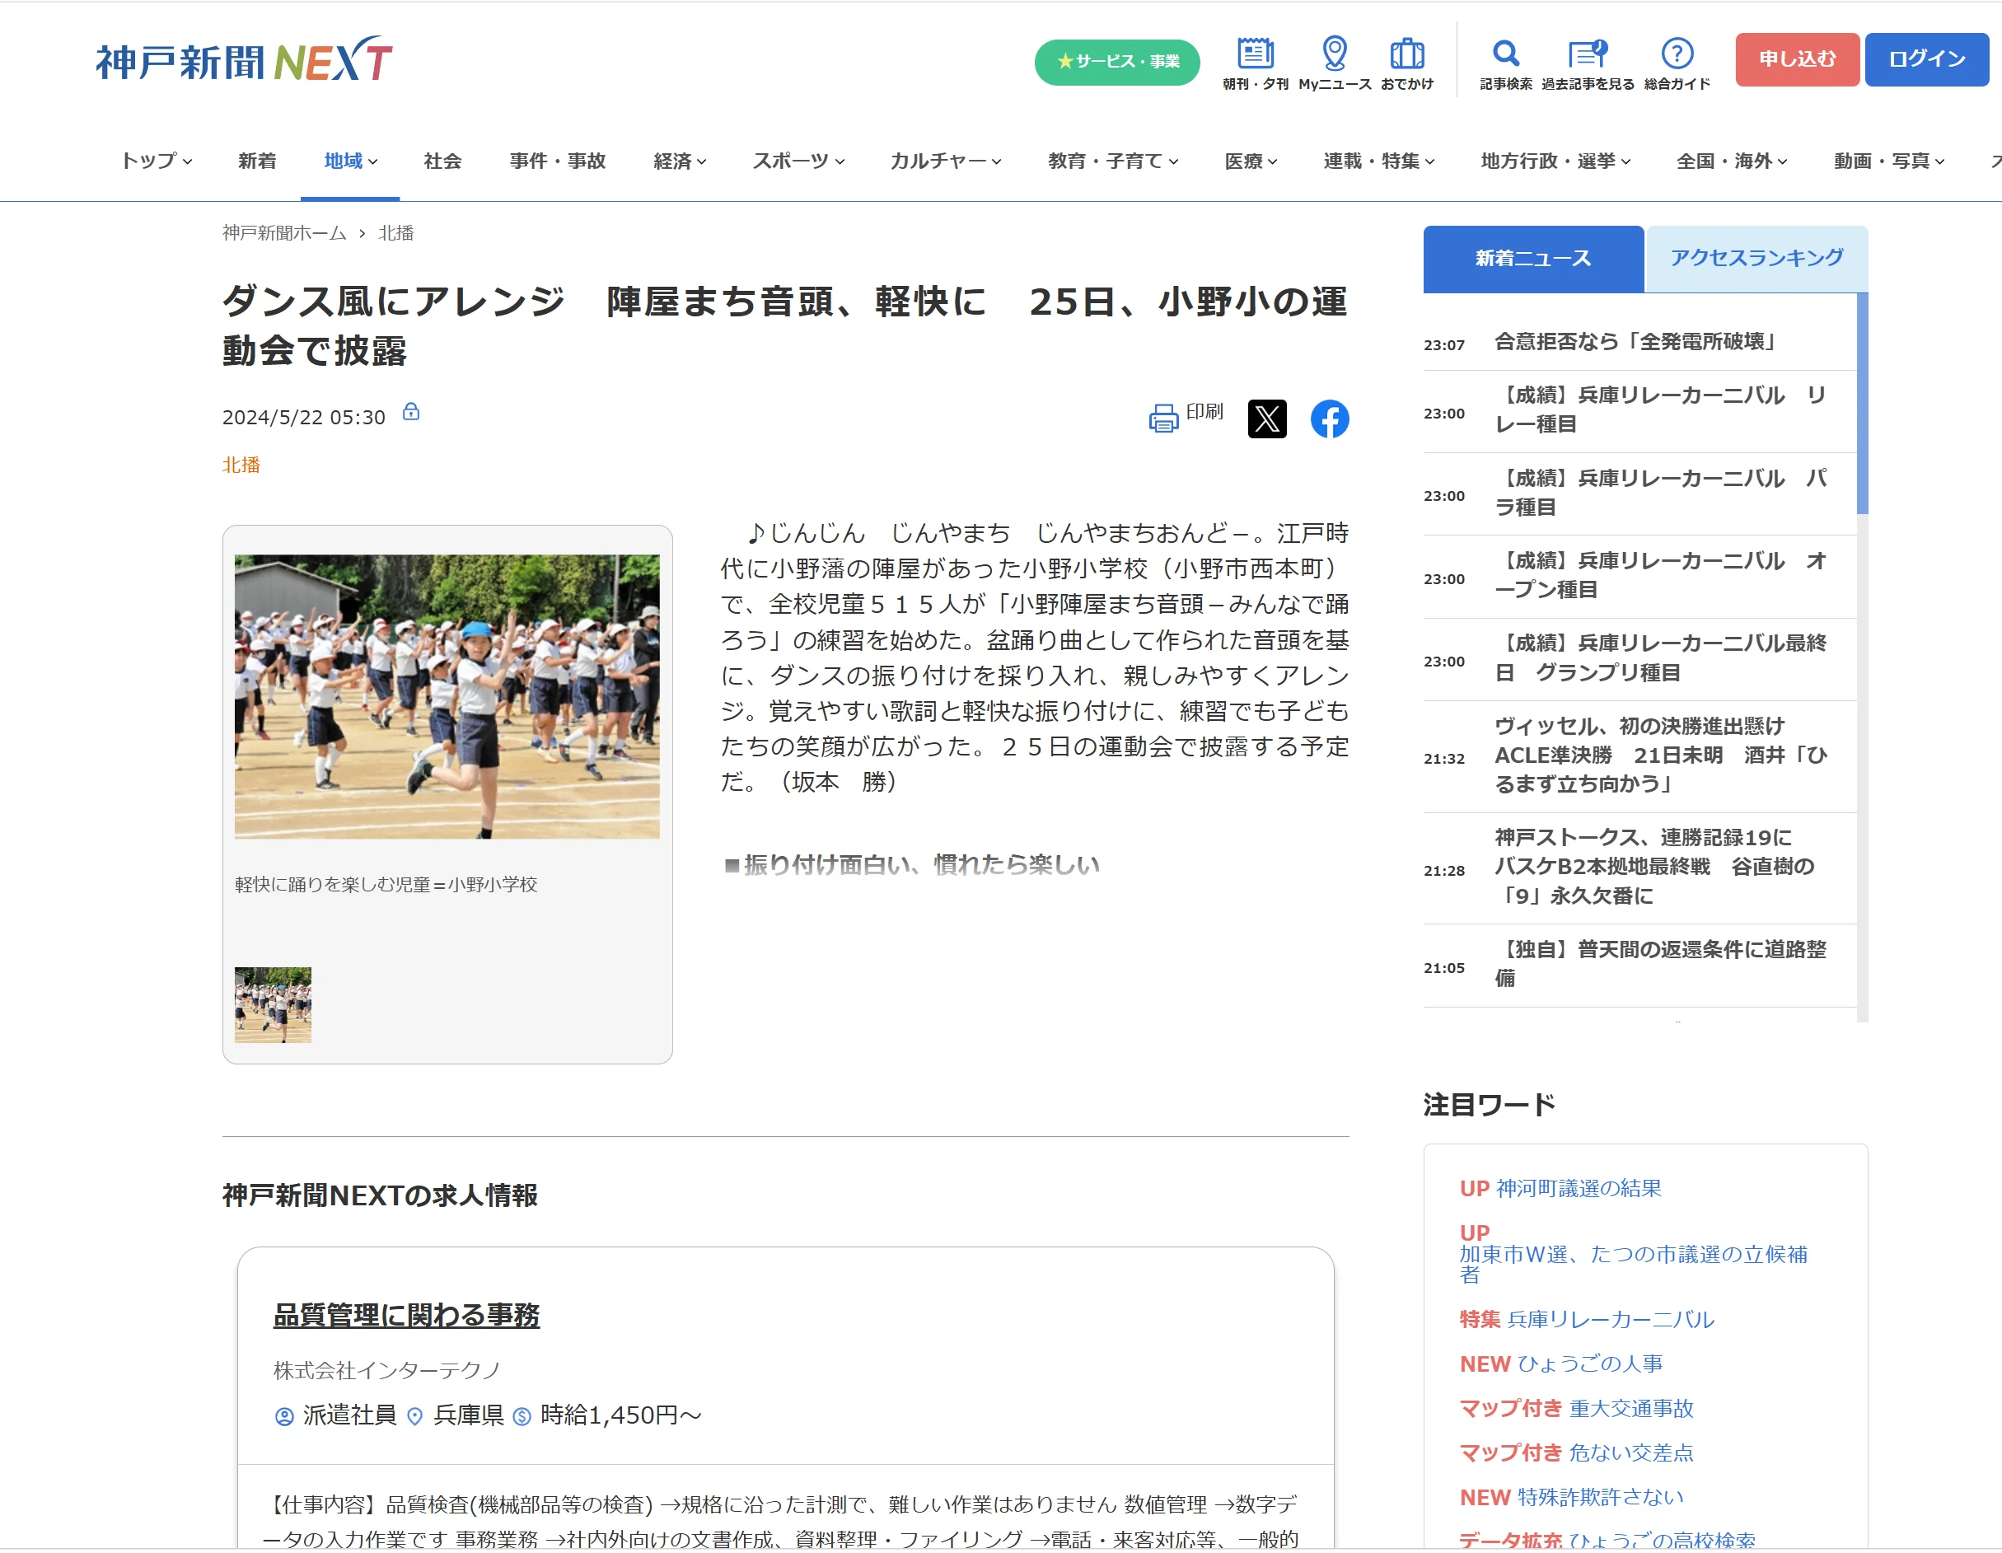
Task: Open the 品質管理に関わる事務 job link
Action: point(406,1315)
